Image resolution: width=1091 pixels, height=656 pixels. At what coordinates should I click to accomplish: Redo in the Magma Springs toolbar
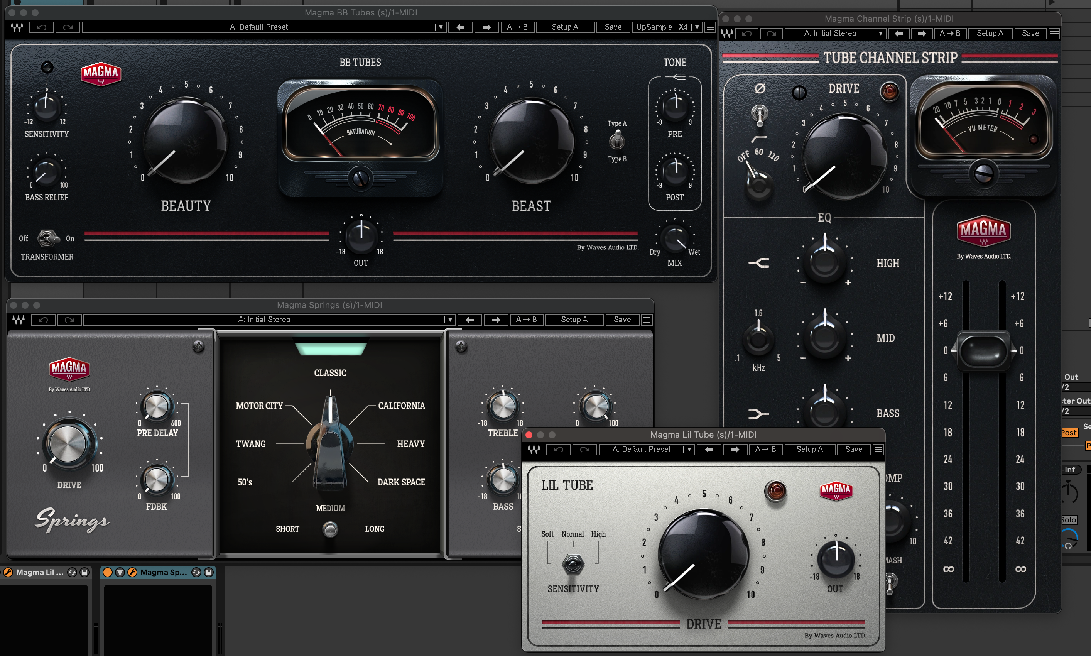pos(69,320)
